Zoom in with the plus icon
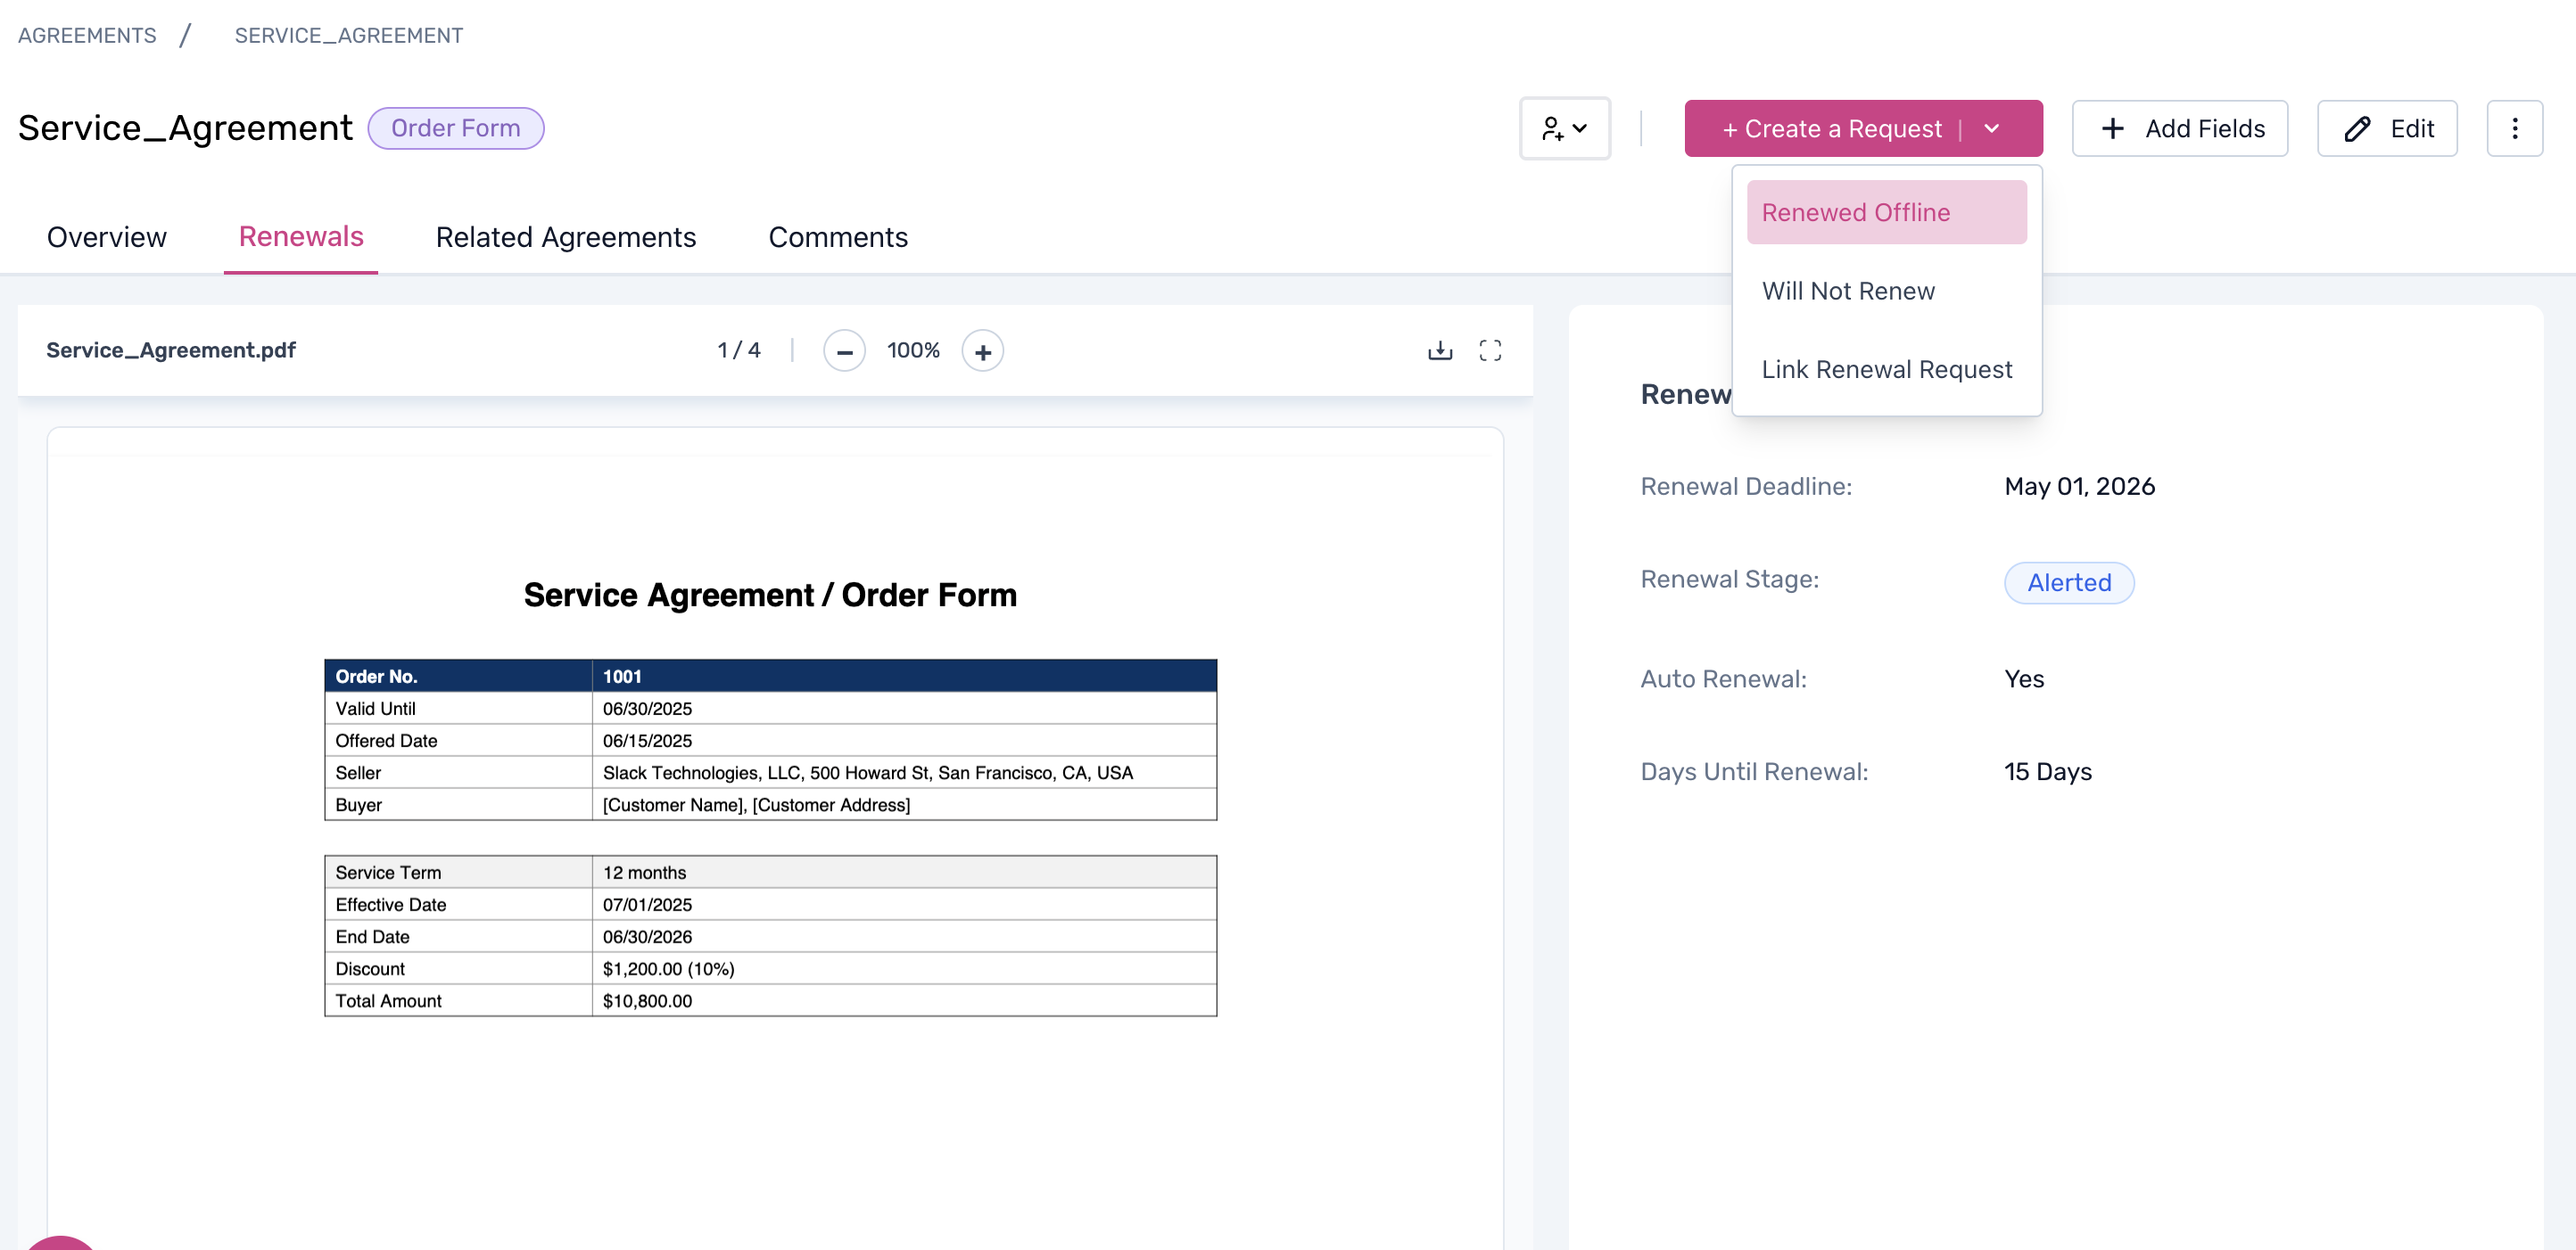Viewport: 2576px width, 1250px height. pos(982,351)
